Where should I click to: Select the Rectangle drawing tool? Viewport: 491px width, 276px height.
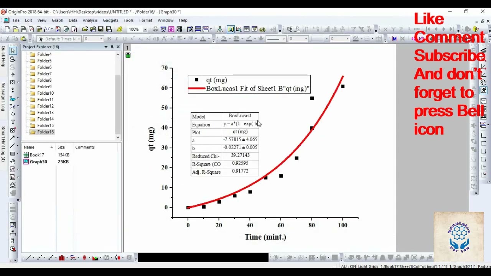pos(13,154)
